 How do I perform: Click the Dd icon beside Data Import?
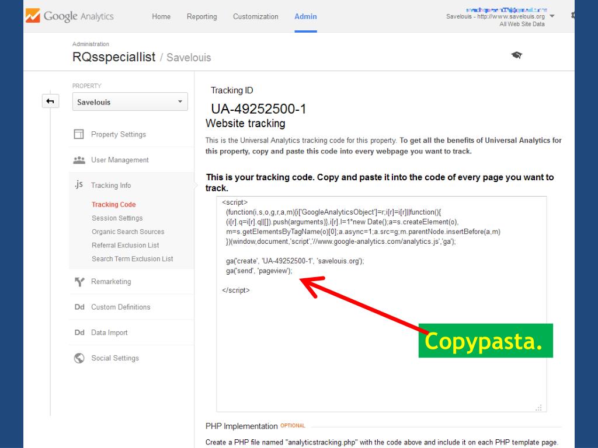click(79, 332)
